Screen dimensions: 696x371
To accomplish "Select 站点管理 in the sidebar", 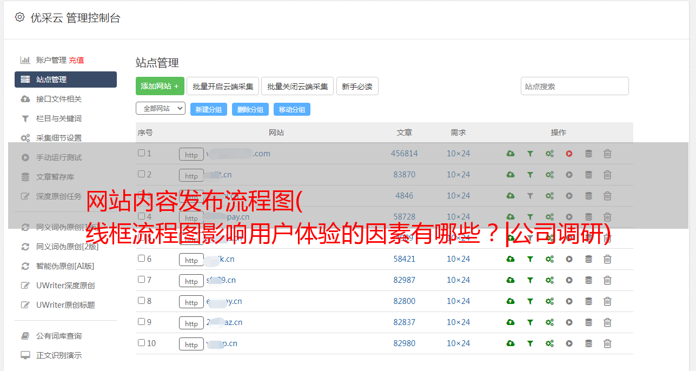I will (x=65, y=79).
